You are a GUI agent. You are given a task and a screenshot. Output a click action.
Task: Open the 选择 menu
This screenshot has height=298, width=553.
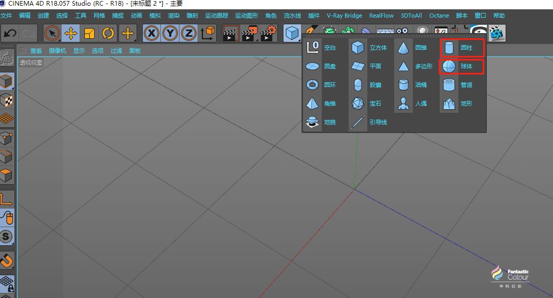click(62, 16)
